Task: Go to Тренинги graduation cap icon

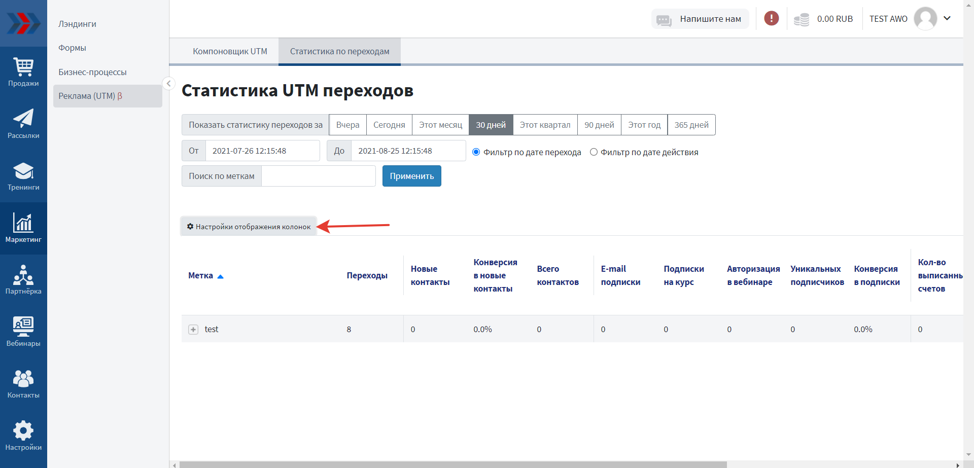Action: click(23, 176)
